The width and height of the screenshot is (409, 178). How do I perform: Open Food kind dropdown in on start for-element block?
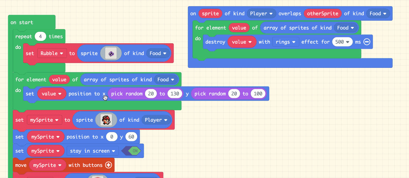click(x=166, y=79)
